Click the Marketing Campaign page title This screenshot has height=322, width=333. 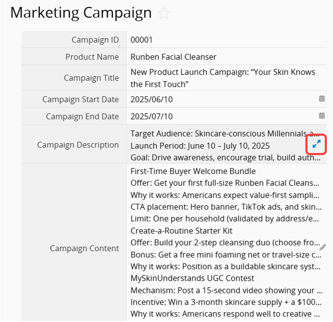pos(81,13)
